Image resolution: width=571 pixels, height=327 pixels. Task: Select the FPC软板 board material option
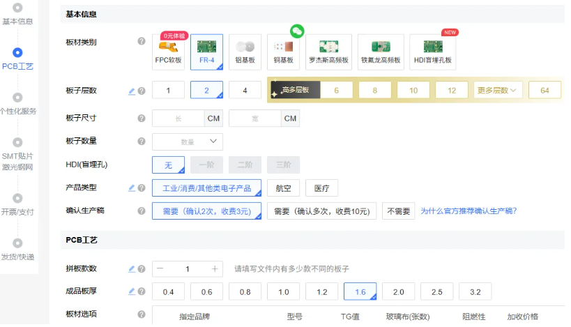pos(168,52)
